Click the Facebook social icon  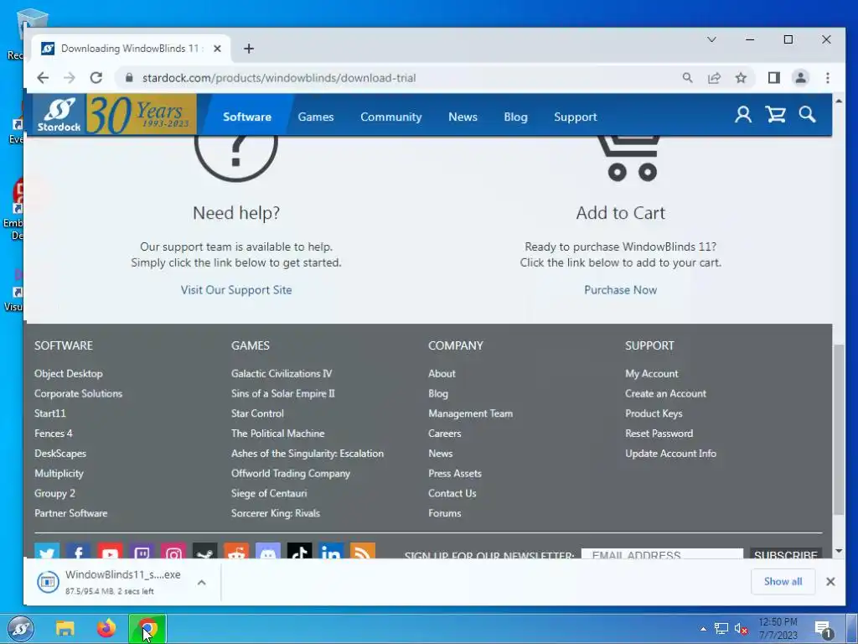78,551
